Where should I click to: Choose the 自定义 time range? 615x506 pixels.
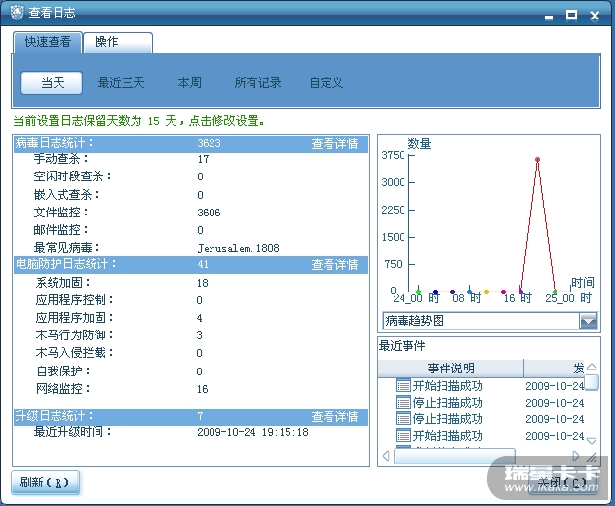pos(326,83)
